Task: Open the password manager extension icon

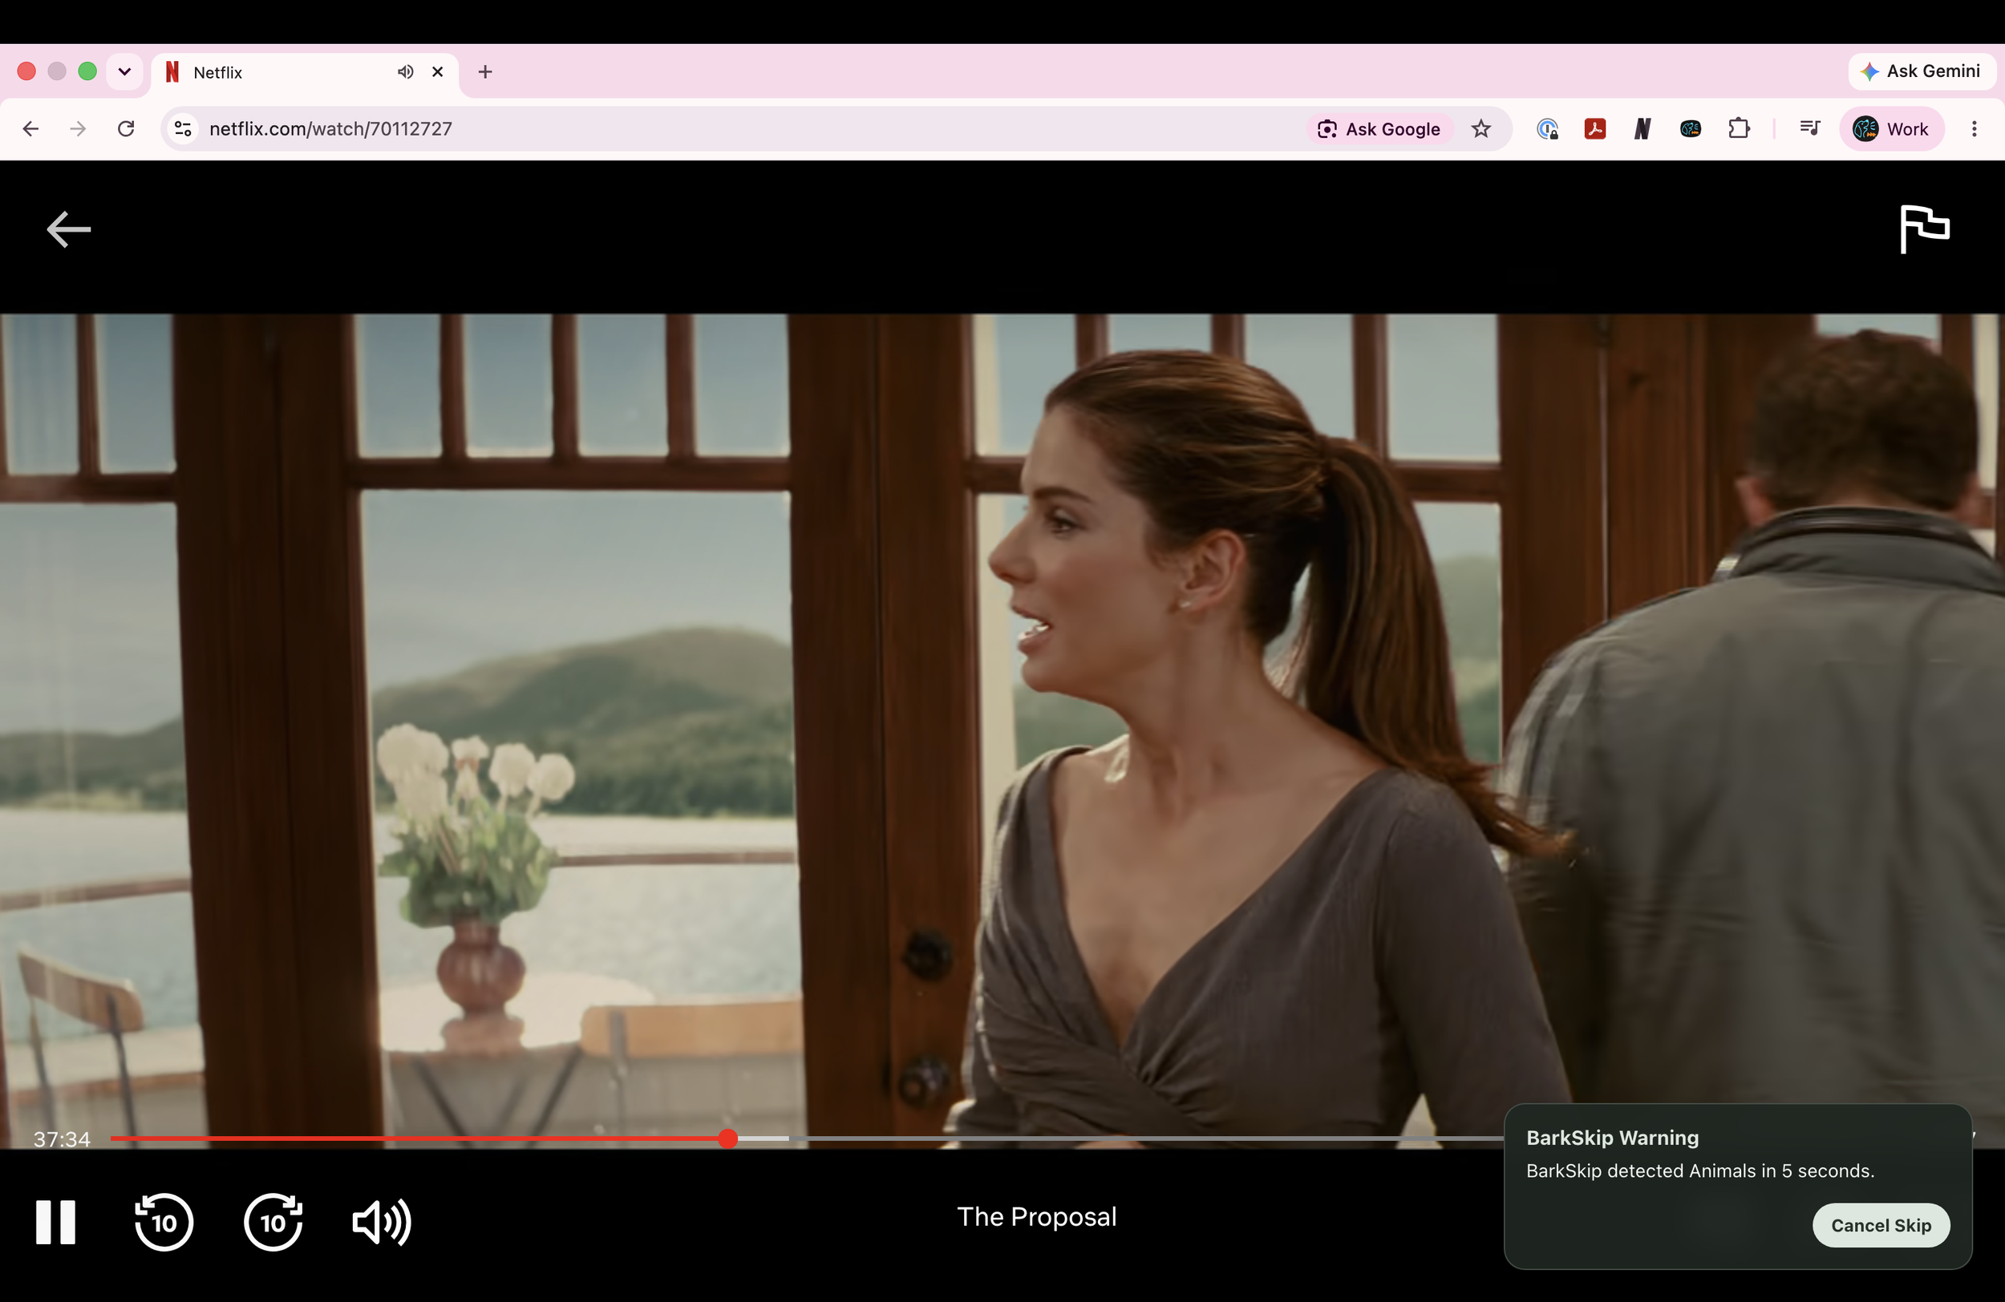Action: [x=1547, y=129]
